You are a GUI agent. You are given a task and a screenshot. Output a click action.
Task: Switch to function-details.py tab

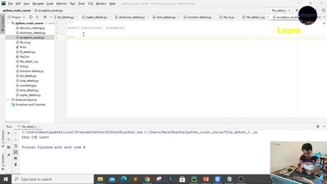199,17
